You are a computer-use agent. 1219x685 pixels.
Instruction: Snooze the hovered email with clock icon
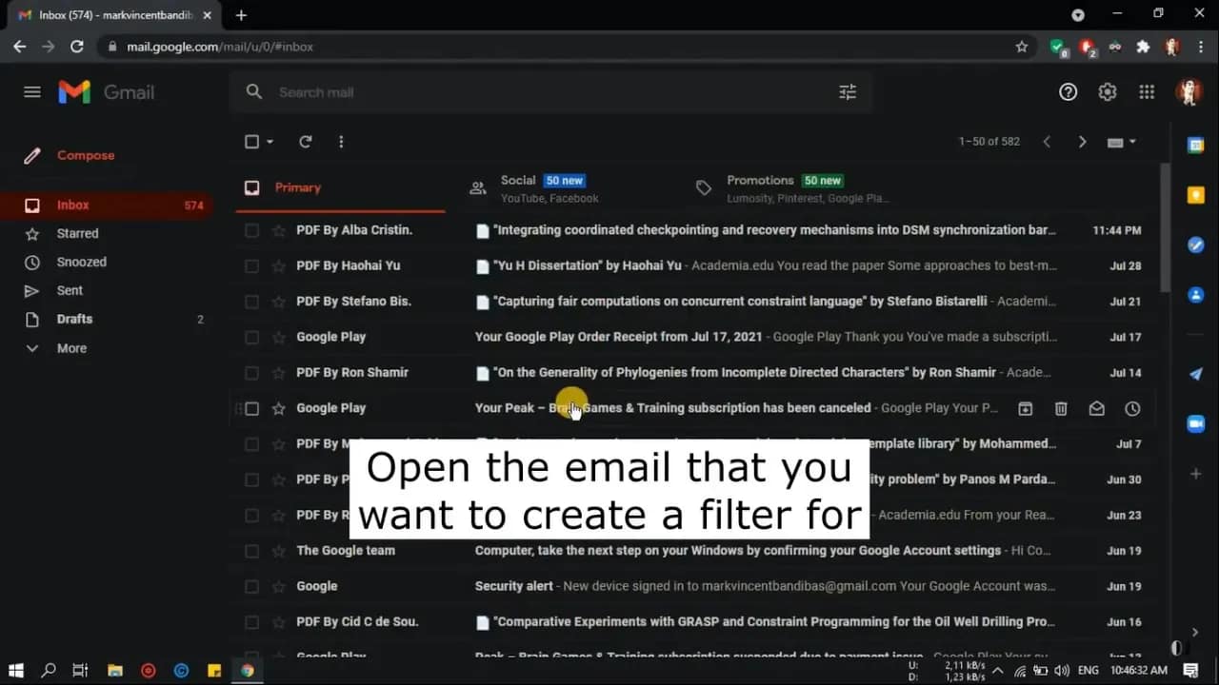[x=1132, y=408]
